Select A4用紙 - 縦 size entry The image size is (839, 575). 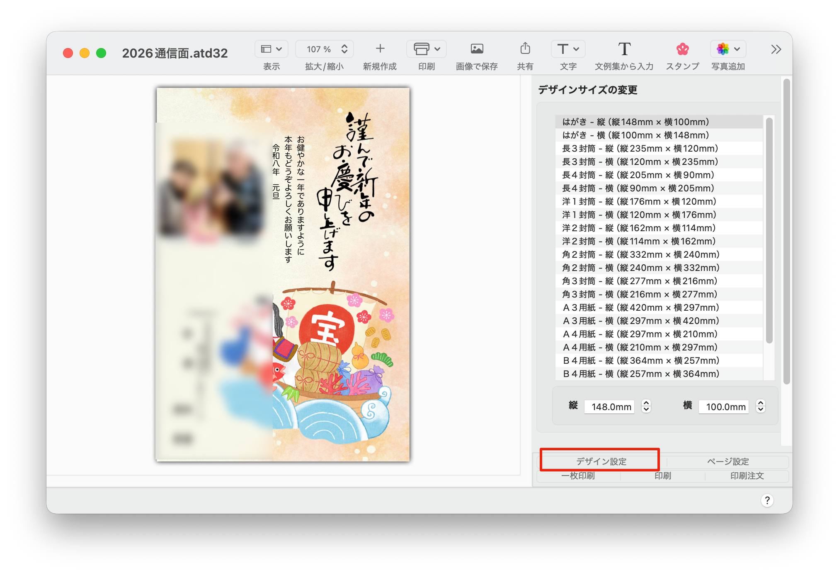640,334
